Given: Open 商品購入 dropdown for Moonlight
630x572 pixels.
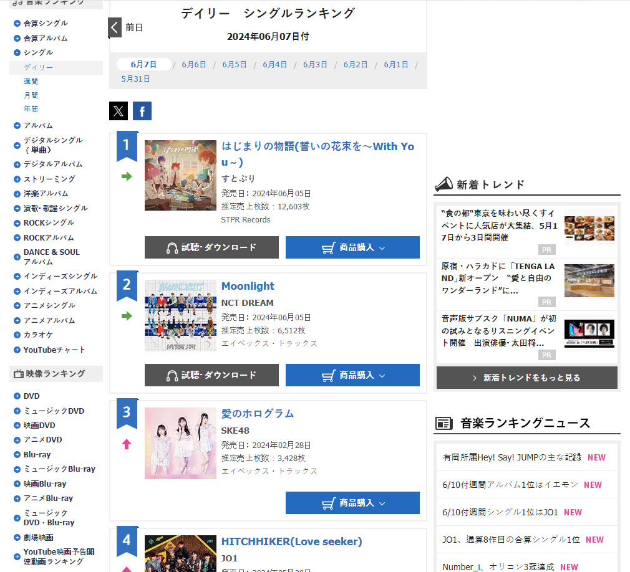Looking at the screenshot, I should click(x=353, y=375).
